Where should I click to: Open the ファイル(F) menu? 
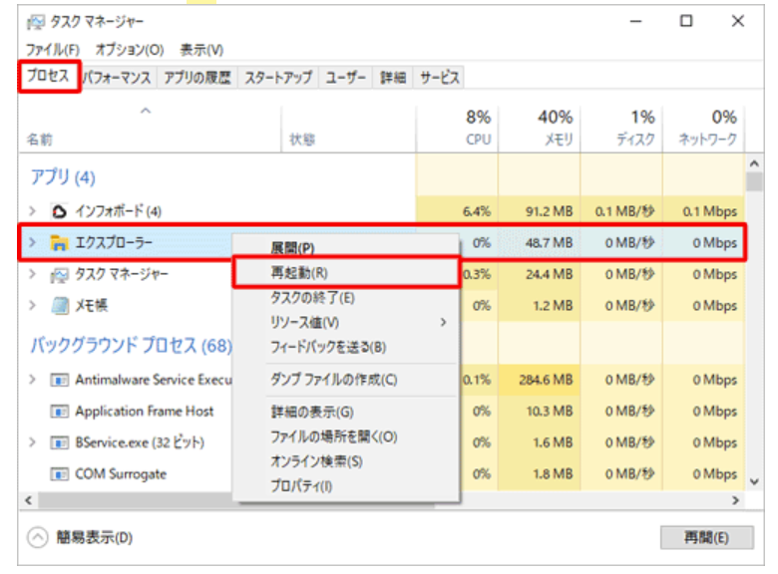tap(53, 50)
